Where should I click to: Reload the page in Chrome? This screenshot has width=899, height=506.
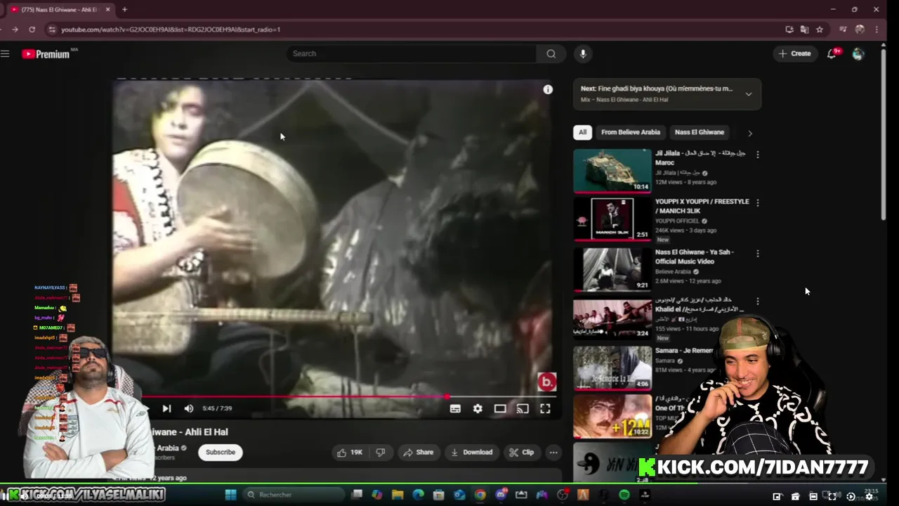32,30
